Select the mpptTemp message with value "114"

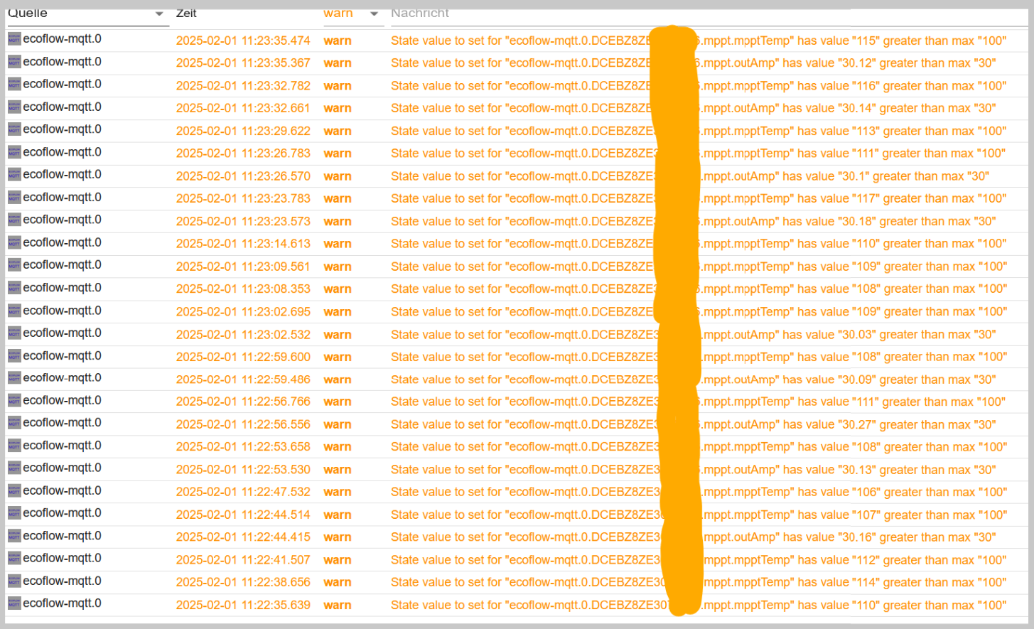coord(699,583)
